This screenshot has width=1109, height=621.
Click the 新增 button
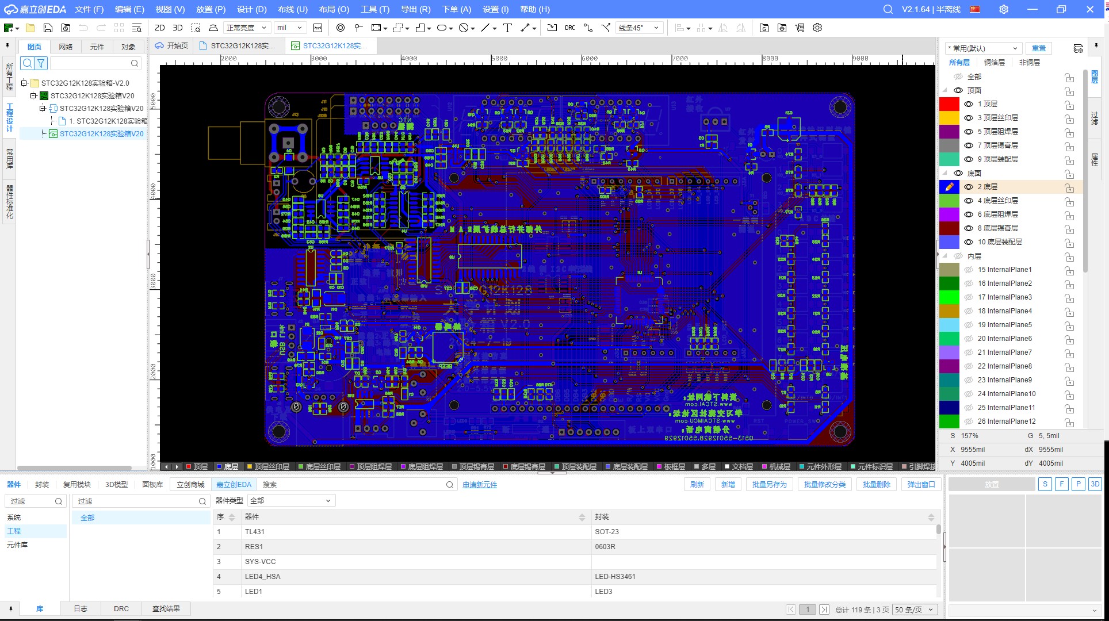728,484
